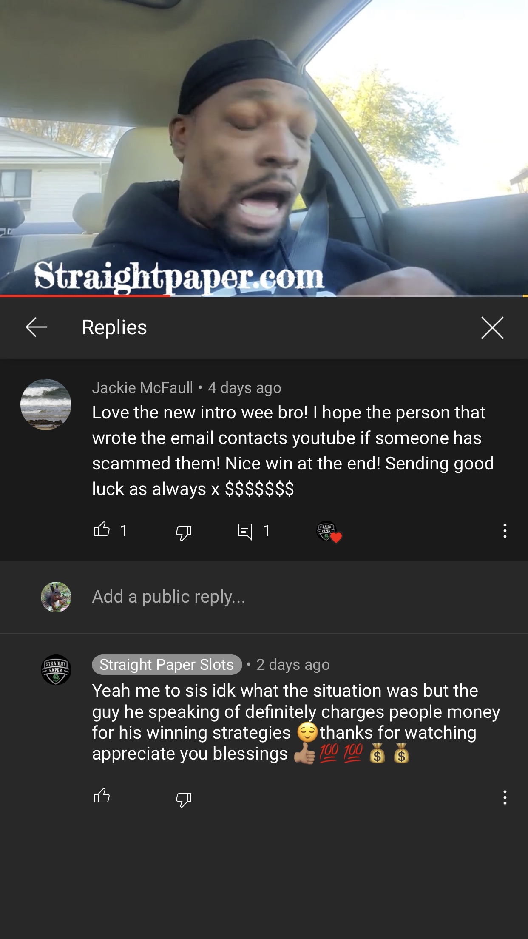Open the reply icon on Jackie's comment
This screenshot has width=528, height=939.
245,531
